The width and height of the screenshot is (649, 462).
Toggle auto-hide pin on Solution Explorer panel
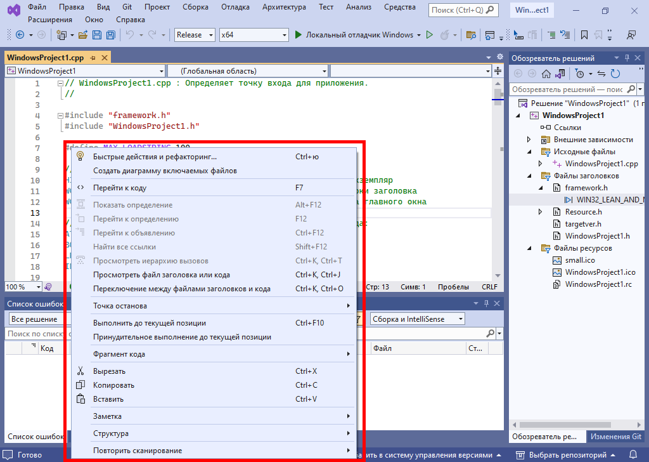click(627, 58)
